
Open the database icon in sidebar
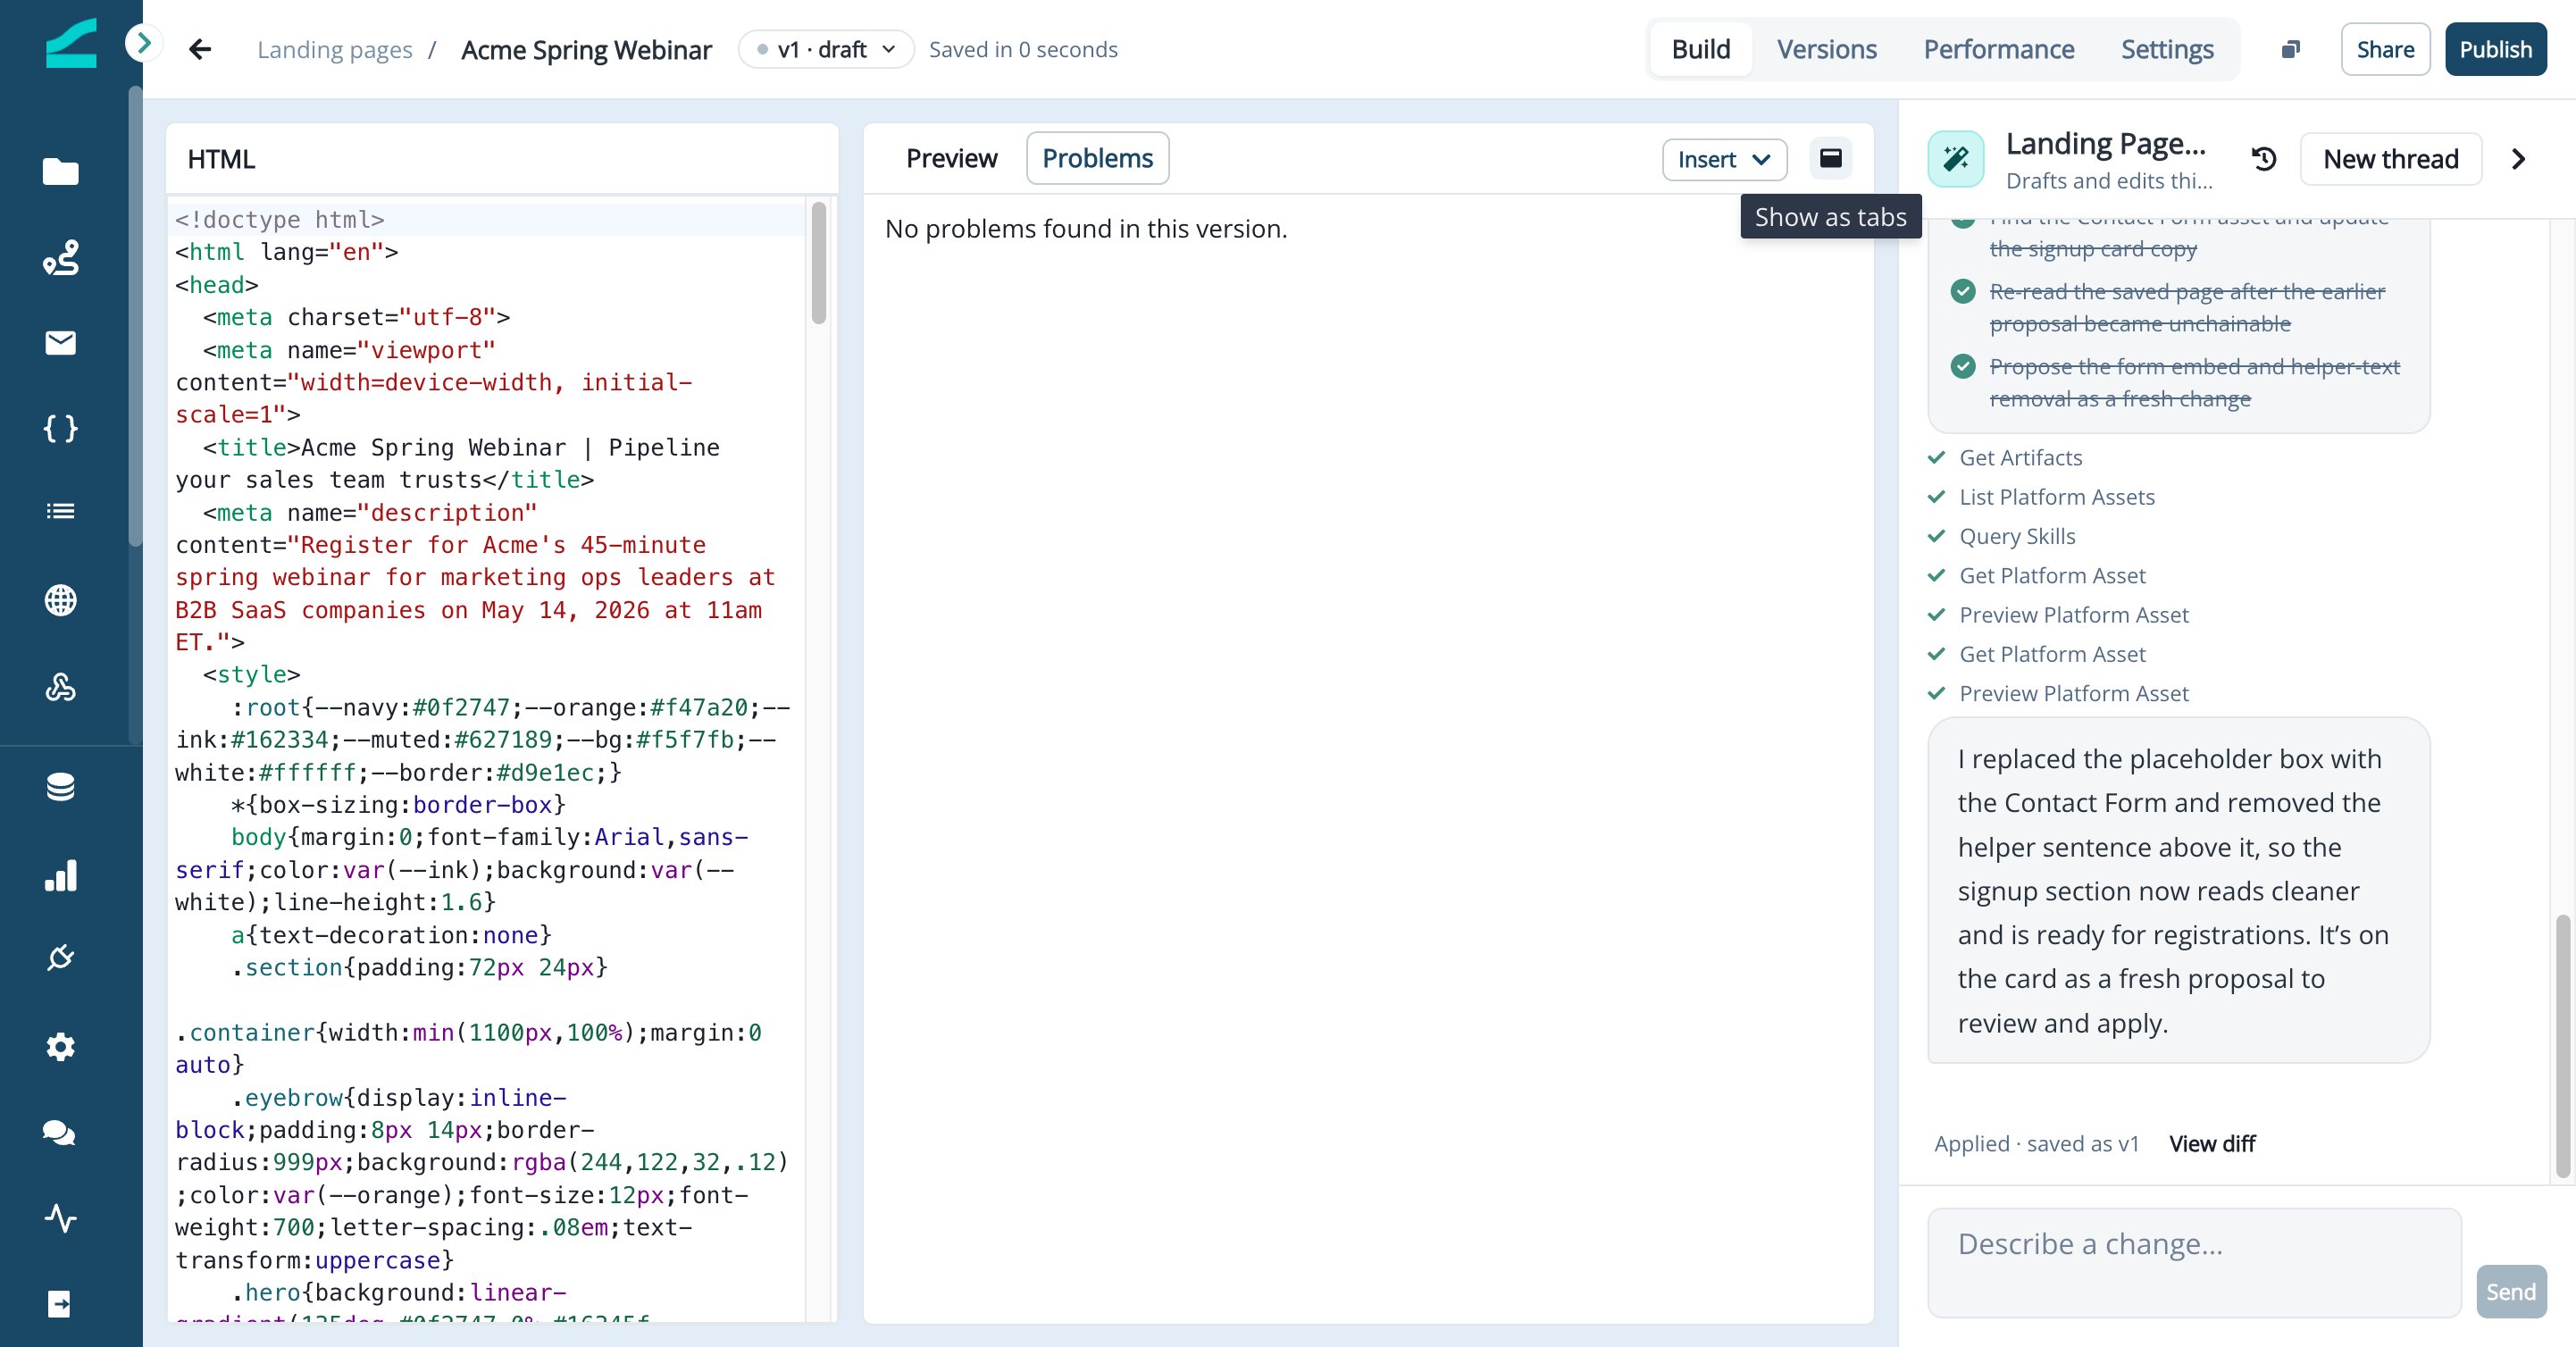(60, 788)
